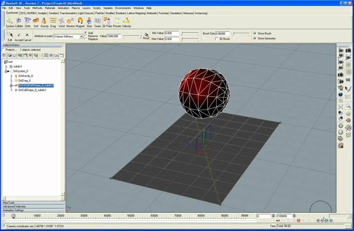This screenshot has width=354, height=231.
Task: Click the Value input field
Action: coord(114,36)
